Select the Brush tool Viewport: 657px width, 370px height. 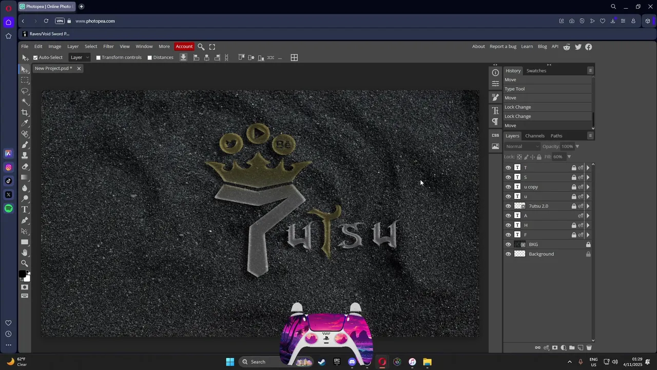point(25,145)
